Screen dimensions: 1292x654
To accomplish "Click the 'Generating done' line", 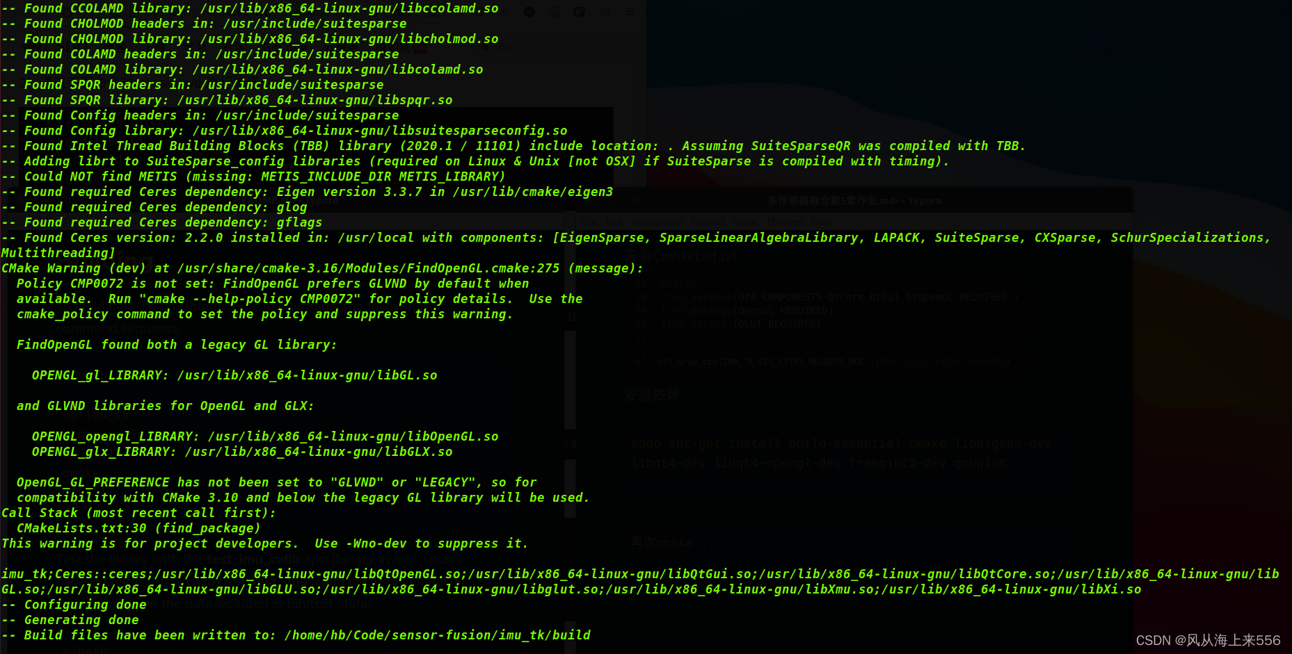I will click(70, 620).
